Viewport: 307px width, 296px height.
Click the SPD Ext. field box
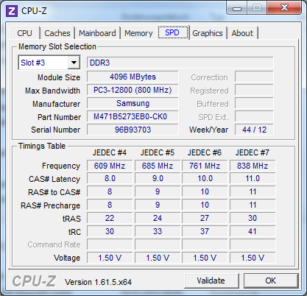pyautogui.click(x=254, y=116)
